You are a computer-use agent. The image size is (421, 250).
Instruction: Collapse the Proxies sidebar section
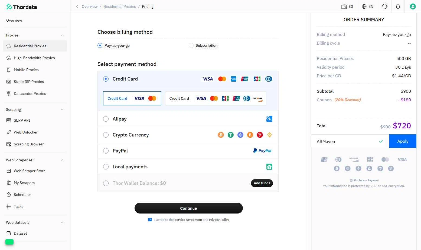[62, 35]
